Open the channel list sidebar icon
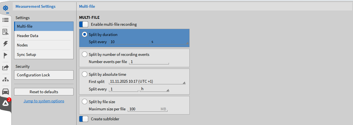 6,20
